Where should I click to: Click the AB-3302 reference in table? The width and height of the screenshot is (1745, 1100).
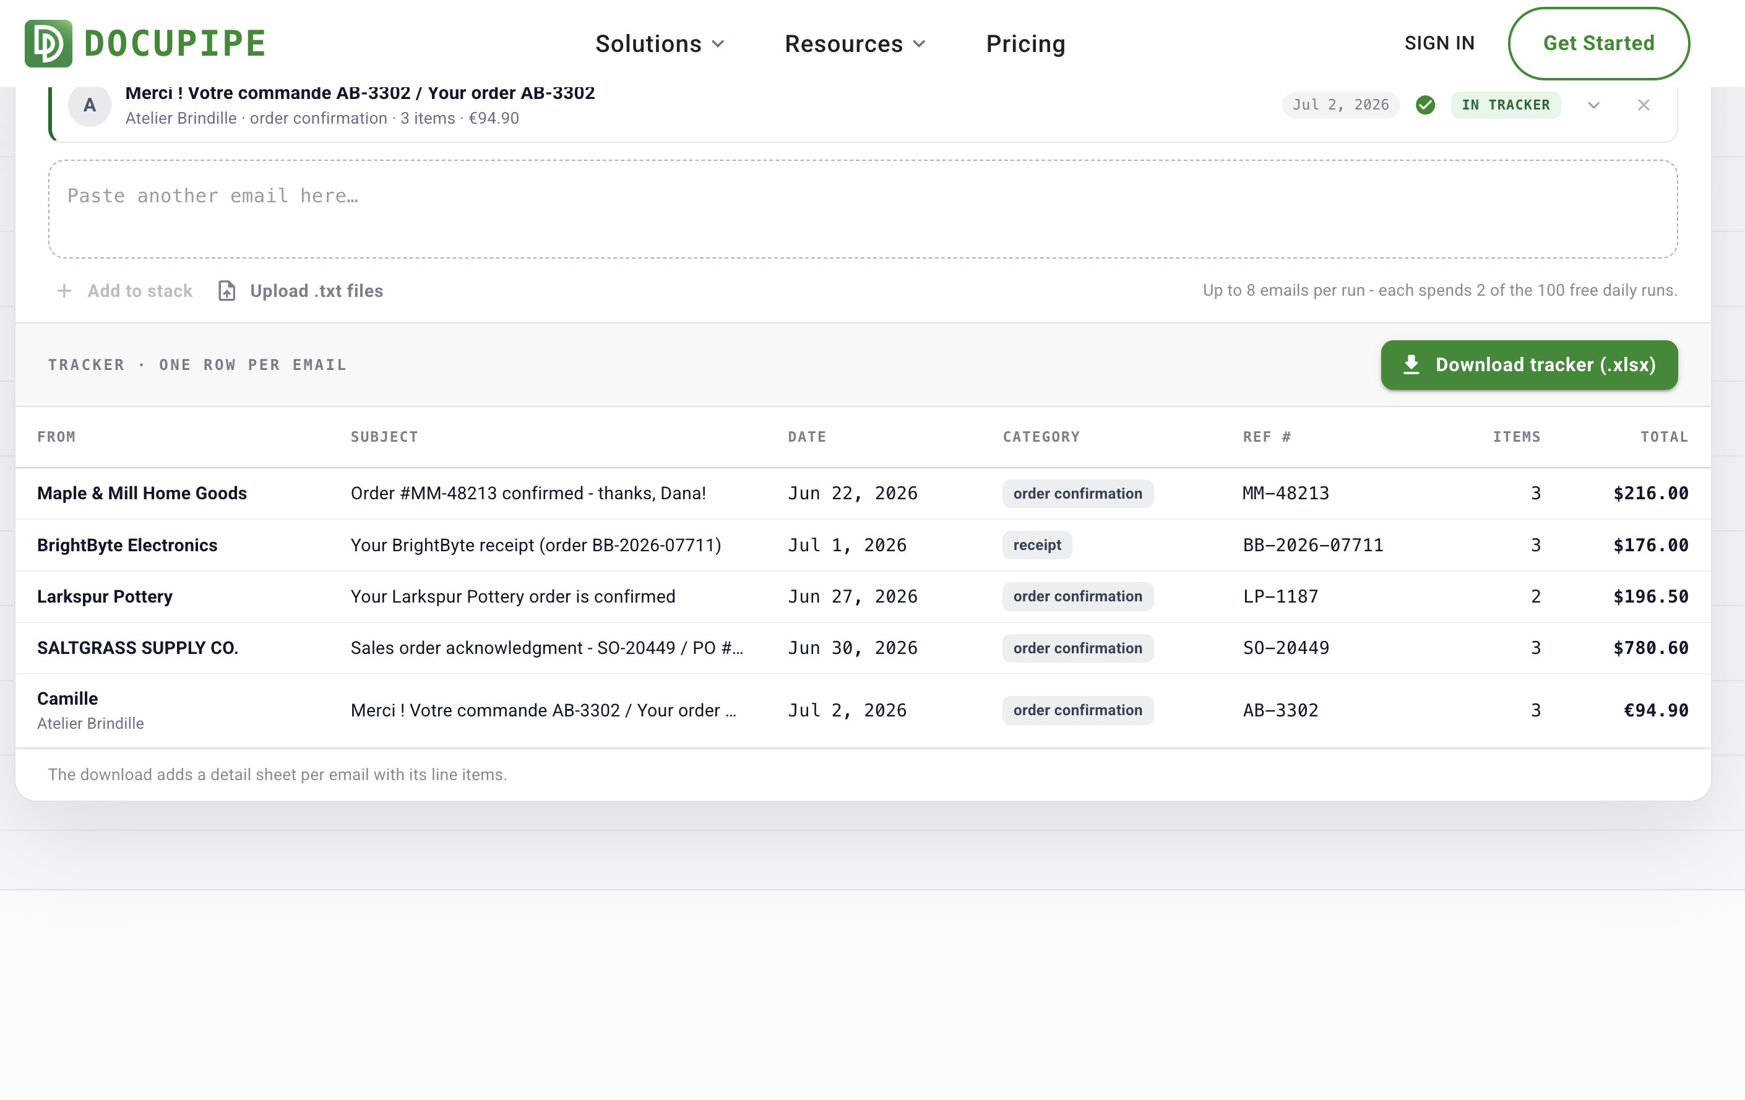pos(1280,710)
